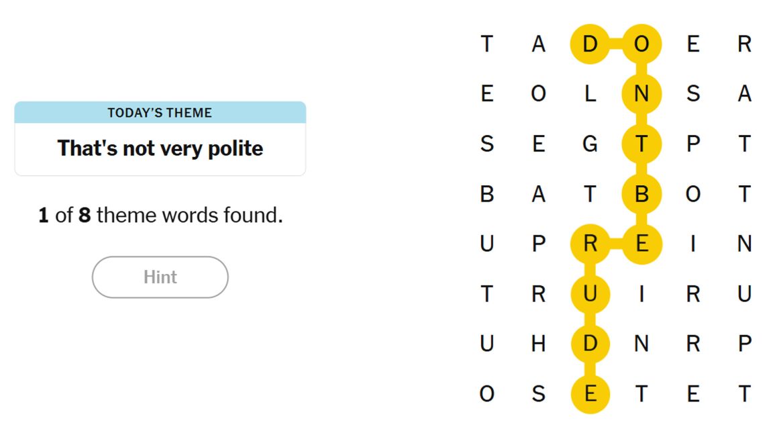
Task: Click the TODAY'S THEME banner
Action: 160,113
